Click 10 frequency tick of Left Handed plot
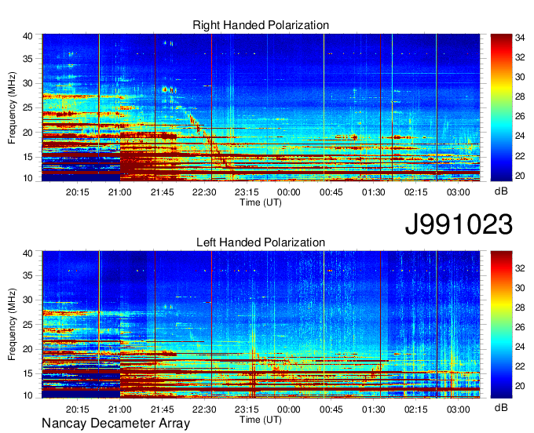The width and height of the screenshot is (534, 433). coord(28,395)
